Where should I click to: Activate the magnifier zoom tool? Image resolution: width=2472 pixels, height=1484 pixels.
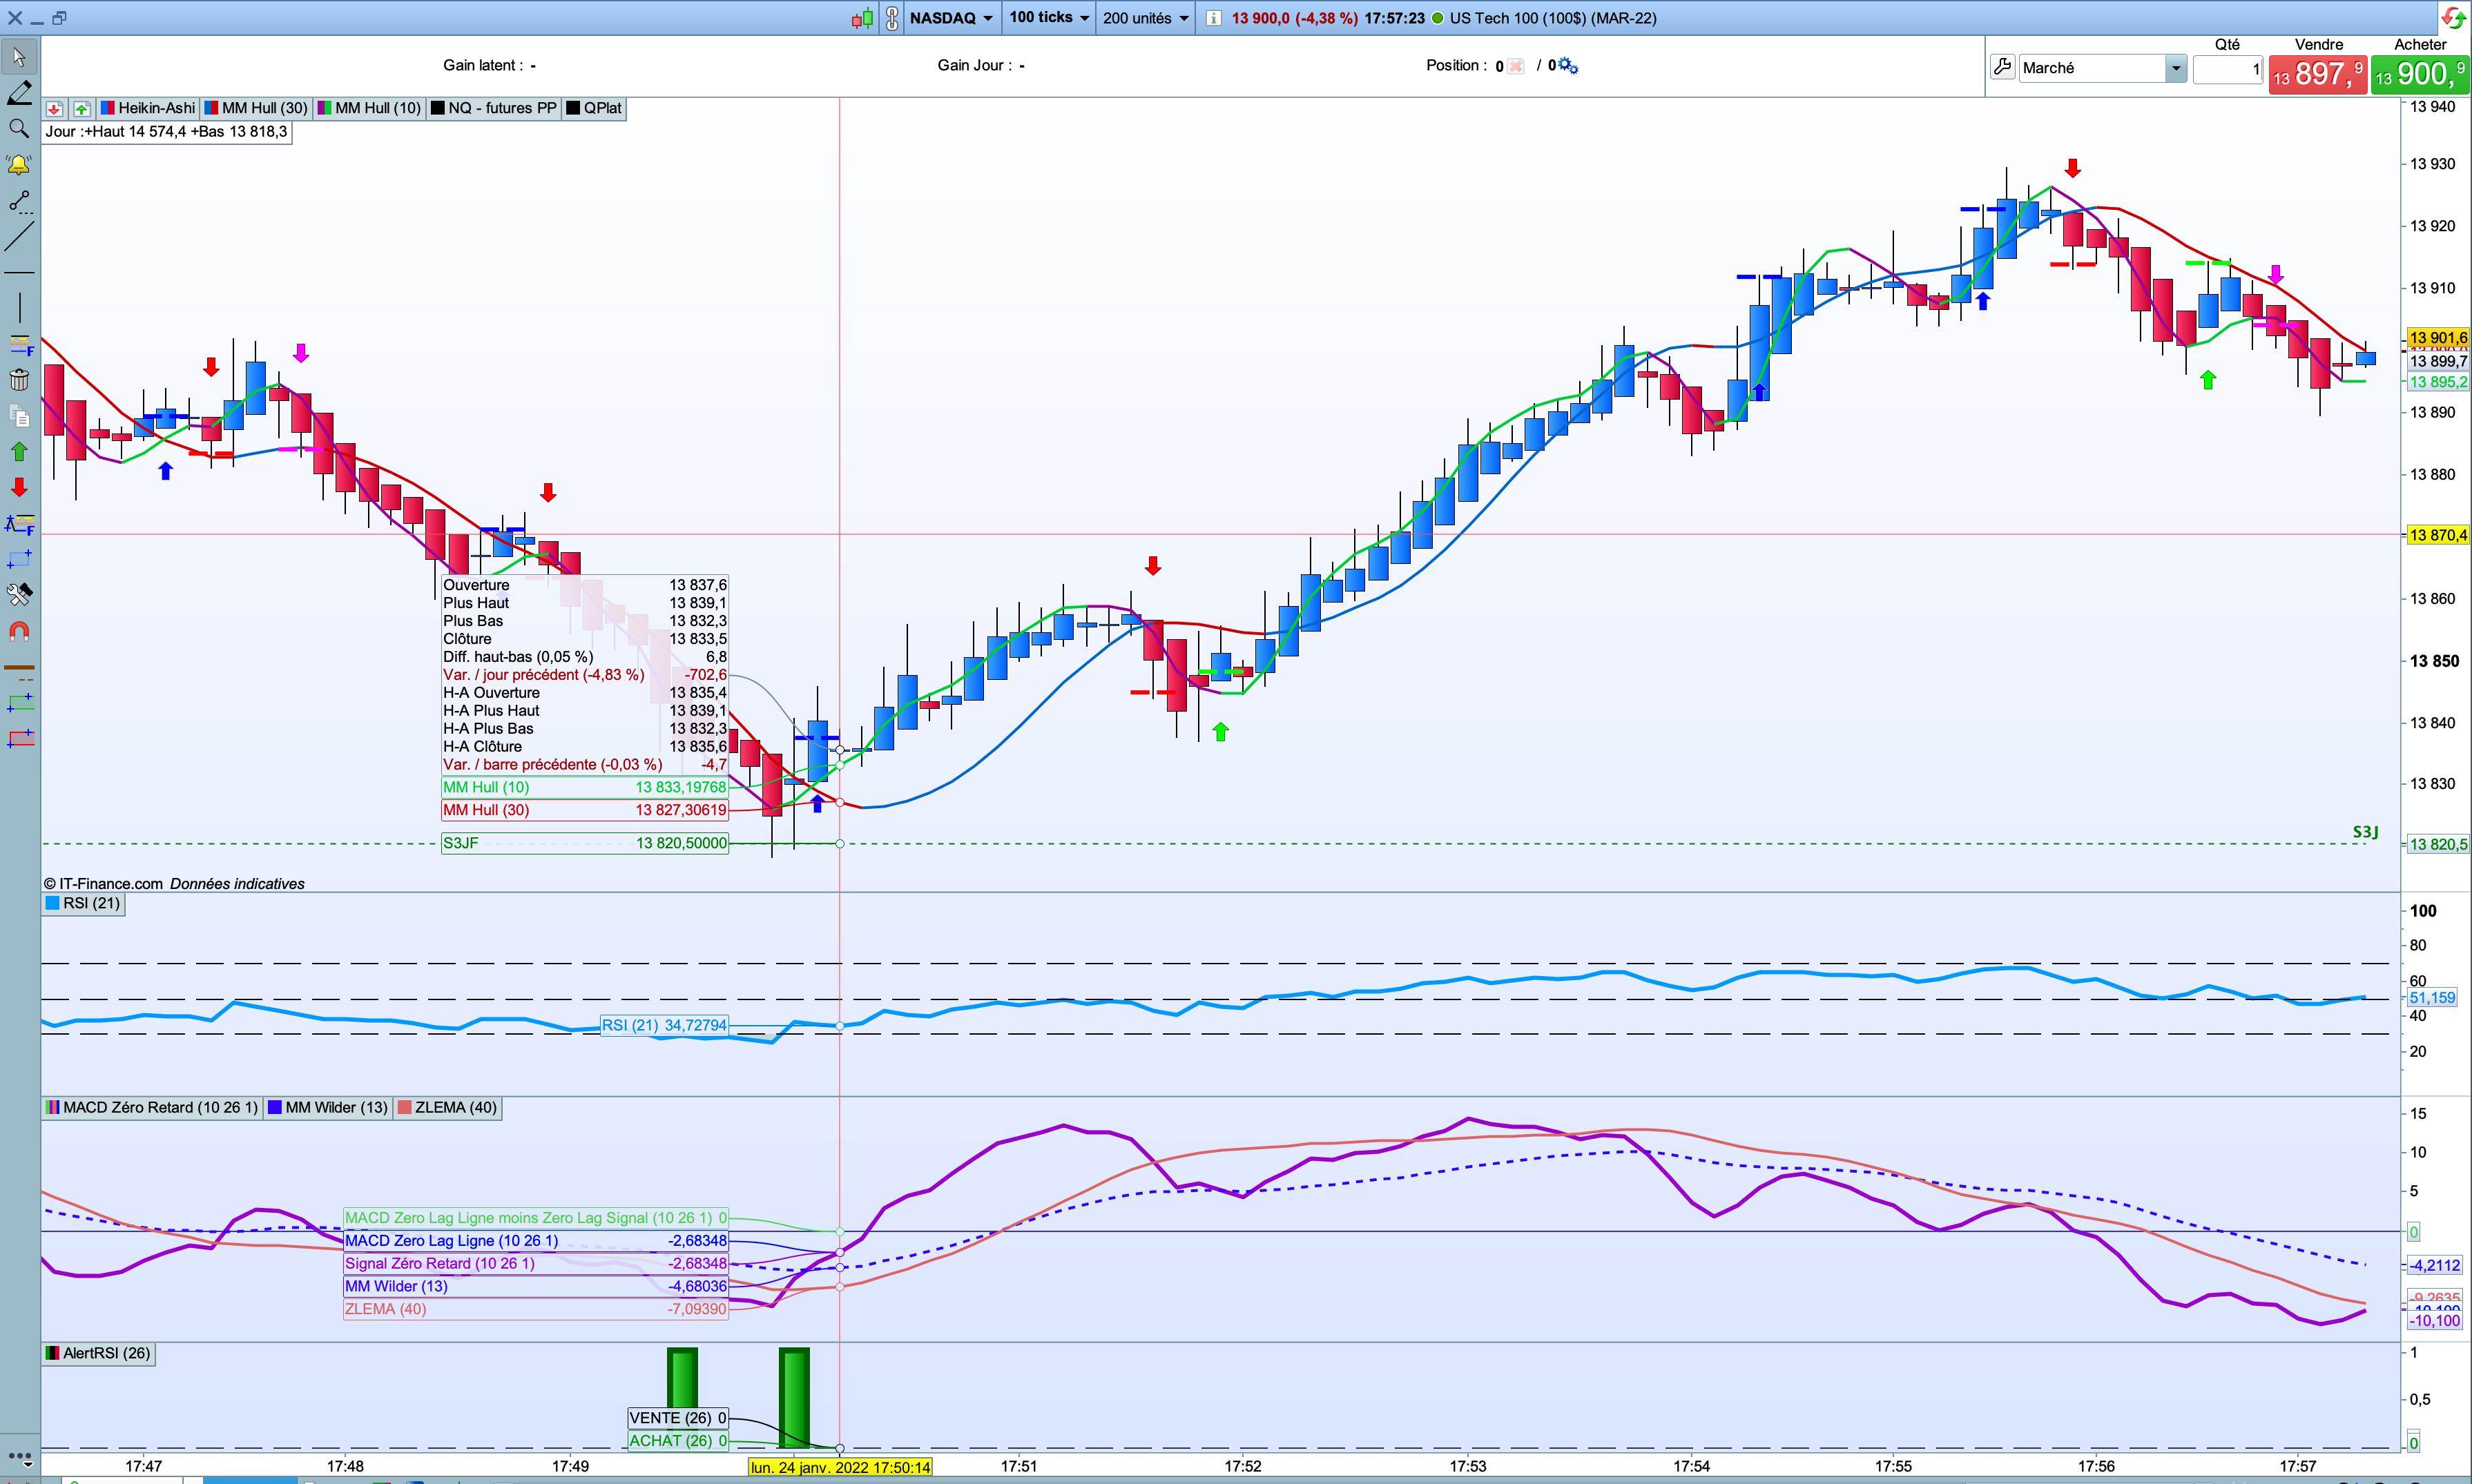(x=19, y=128)
